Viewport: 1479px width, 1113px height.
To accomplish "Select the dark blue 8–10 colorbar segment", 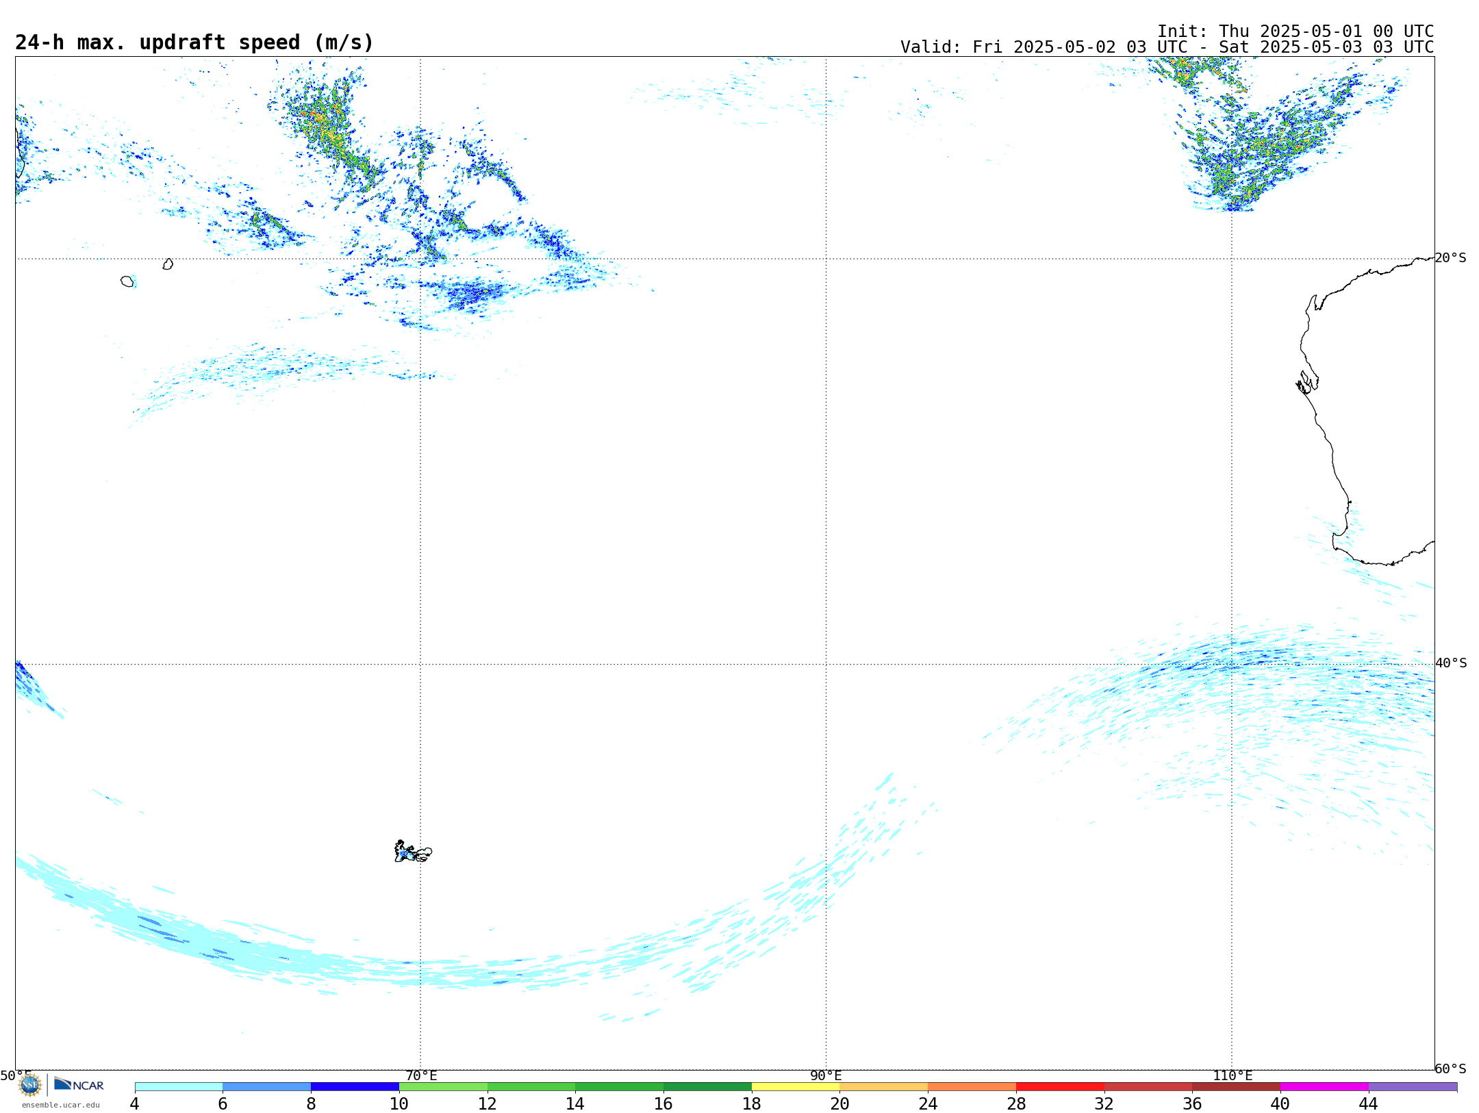I will click(x=355, y=1087).
